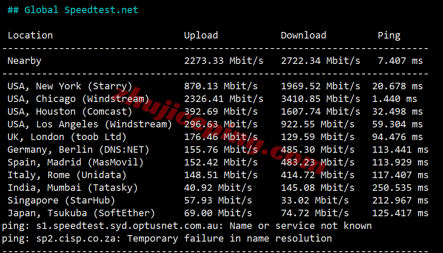Click Berlin upload 155.76 Mbit/s
443x253 pixels.
coord(221,150)
